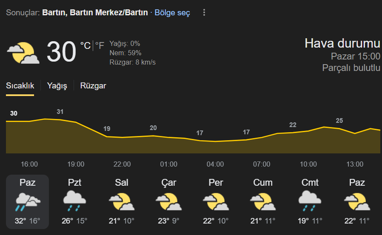Switch temperature unit to °F

(100, 45)
